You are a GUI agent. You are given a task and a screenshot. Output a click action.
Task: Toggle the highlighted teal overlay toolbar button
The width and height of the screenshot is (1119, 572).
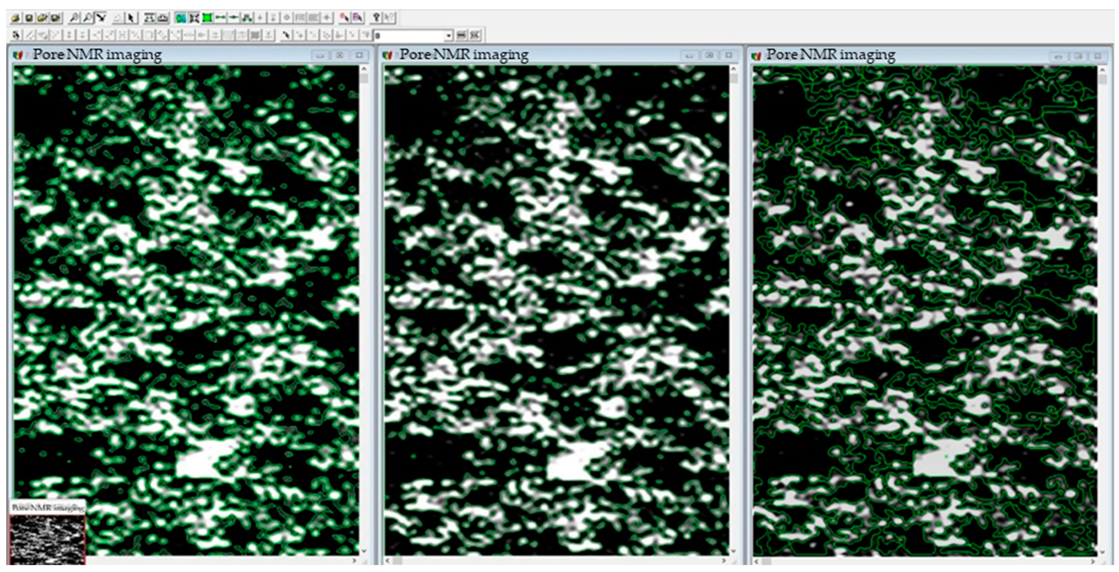coord(181,18)
